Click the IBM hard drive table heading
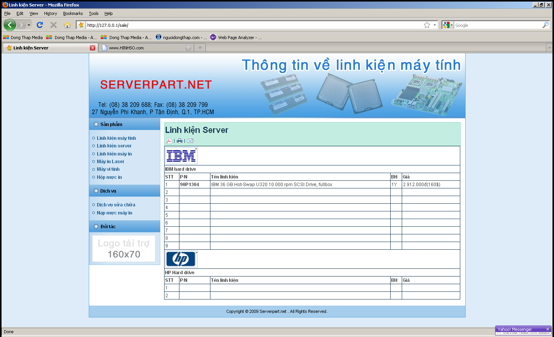The height and width of the screenshot is (337, 554). (181, 169)
